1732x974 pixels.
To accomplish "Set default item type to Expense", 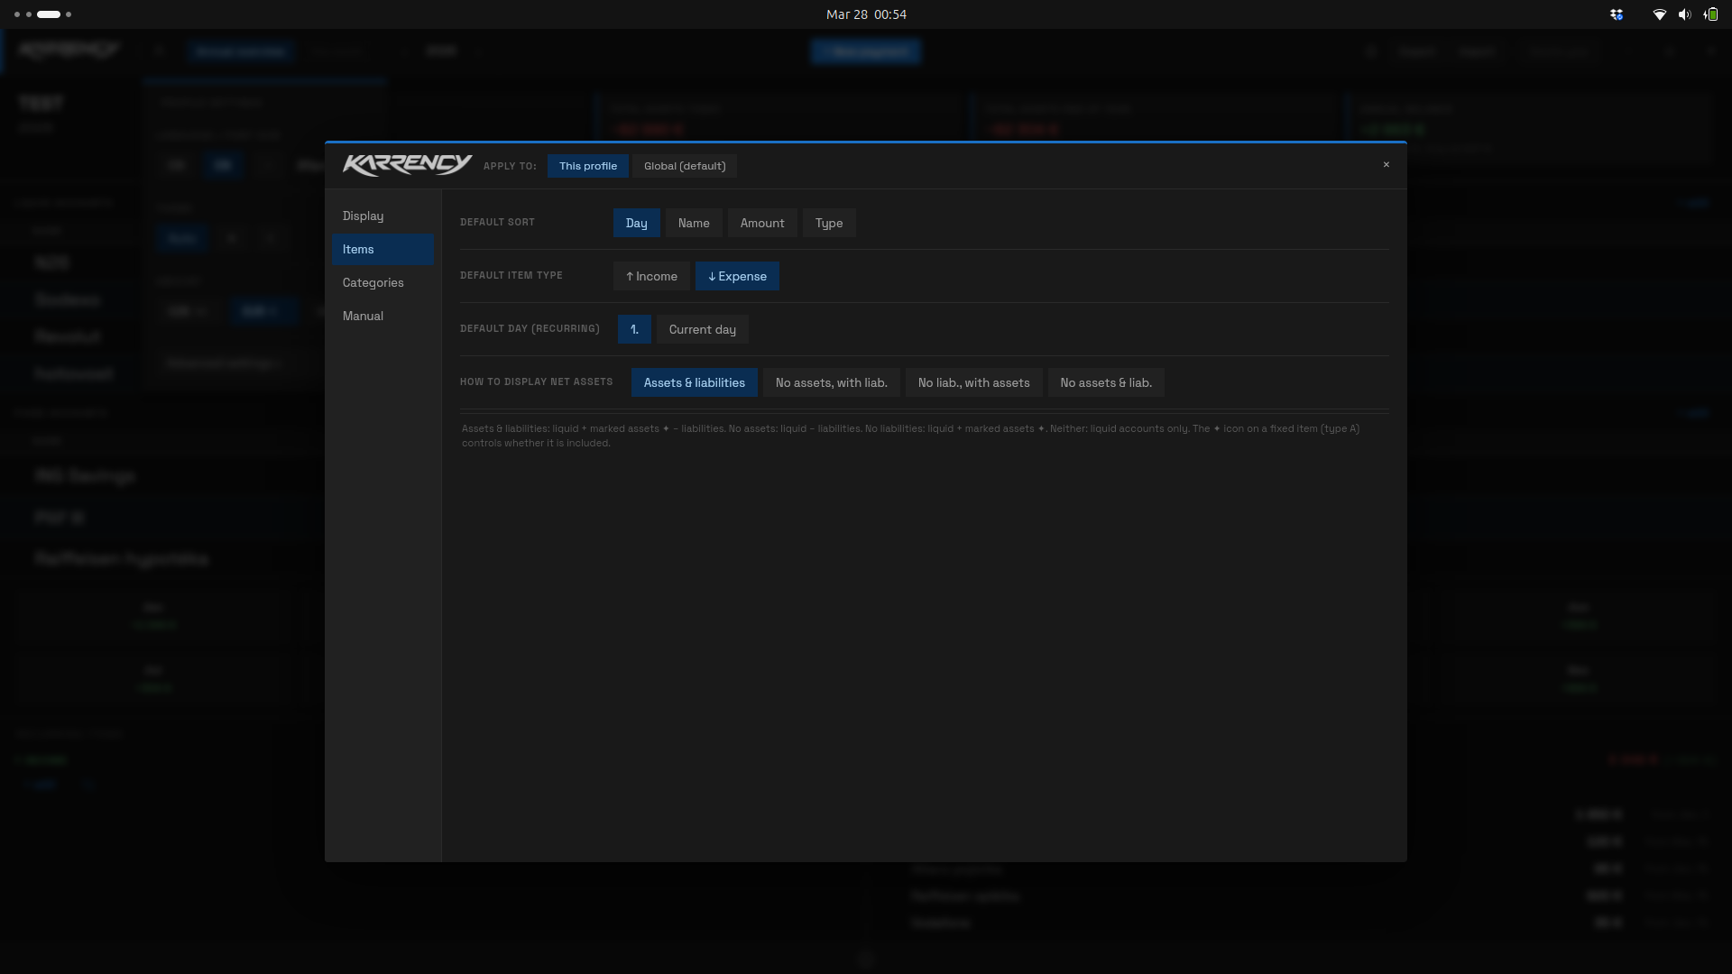I will (737, 276).
